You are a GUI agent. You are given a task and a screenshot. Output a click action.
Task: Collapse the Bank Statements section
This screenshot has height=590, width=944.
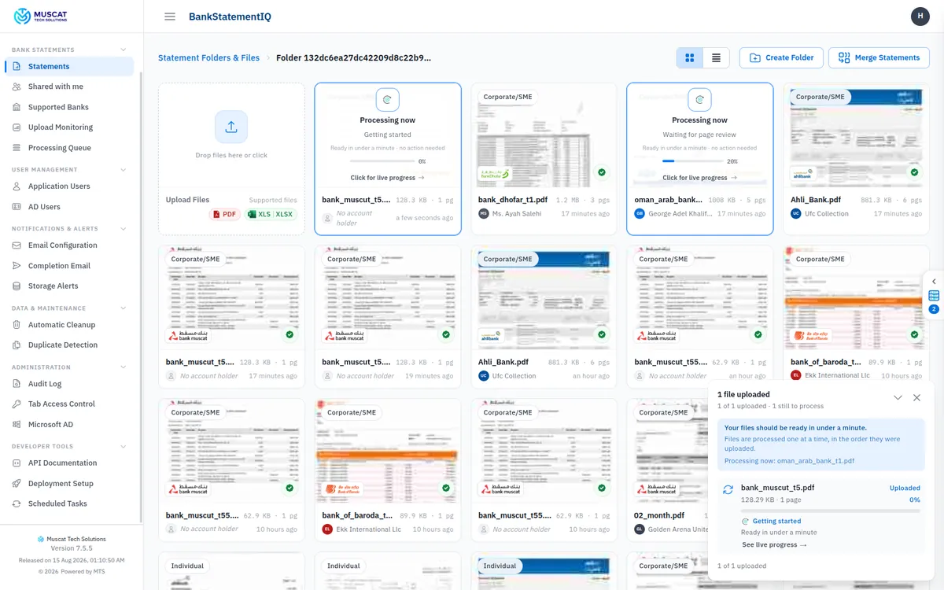[124, 50]
